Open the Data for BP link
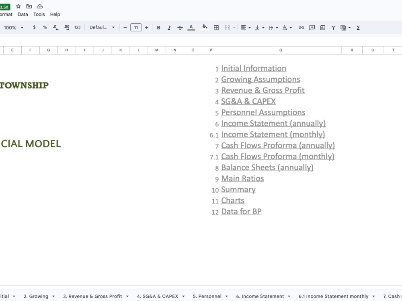 pos(241,212)
